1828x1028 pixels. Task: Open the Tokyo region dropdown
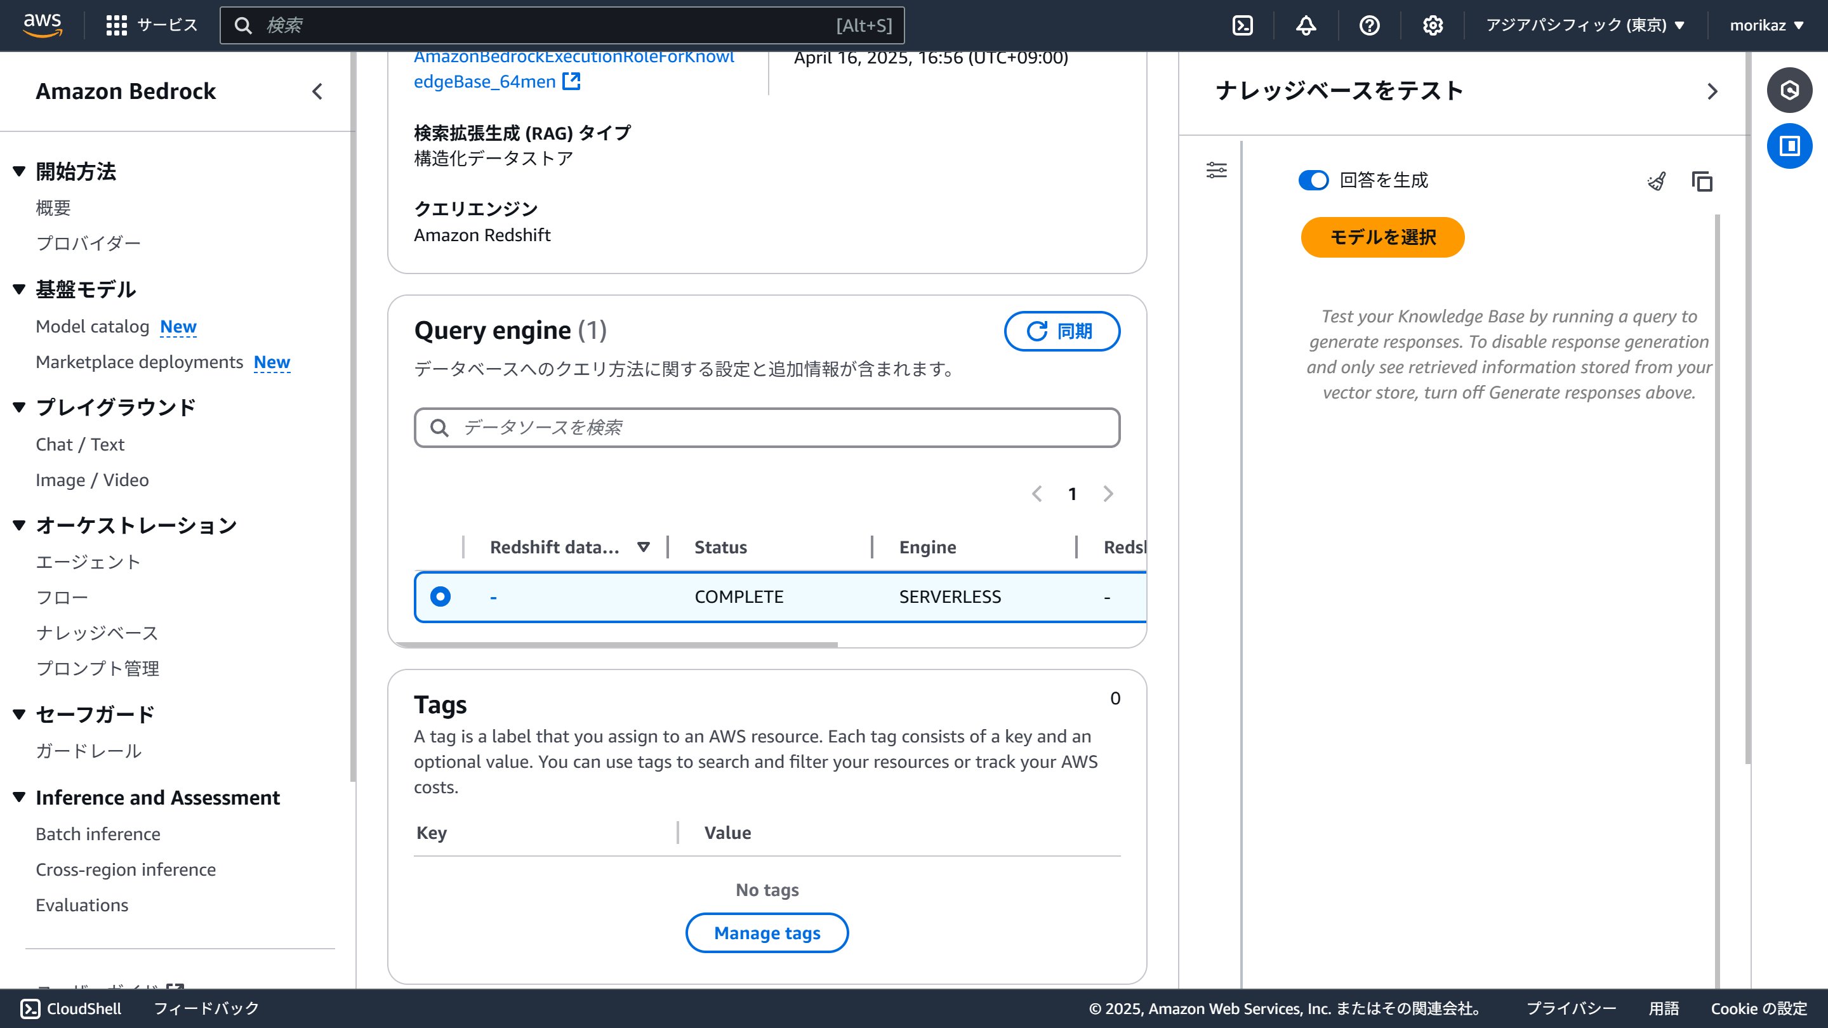(1586, 25)
